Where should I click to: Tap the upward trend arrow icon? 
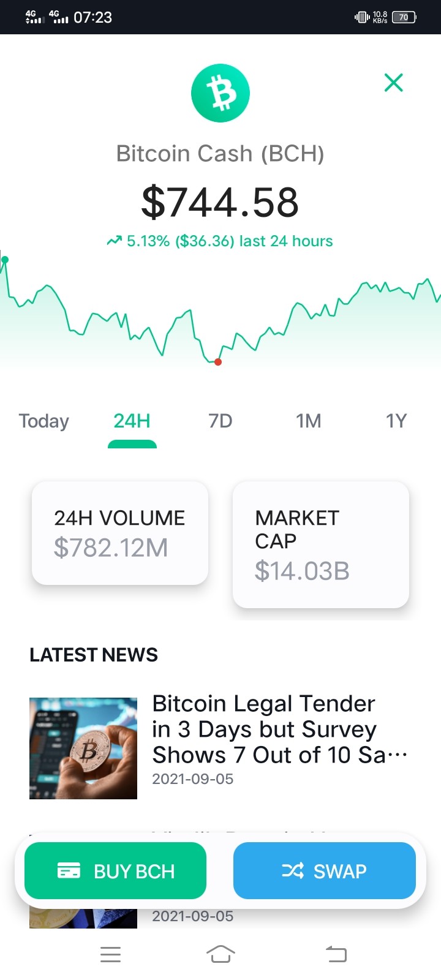(114, 241)
